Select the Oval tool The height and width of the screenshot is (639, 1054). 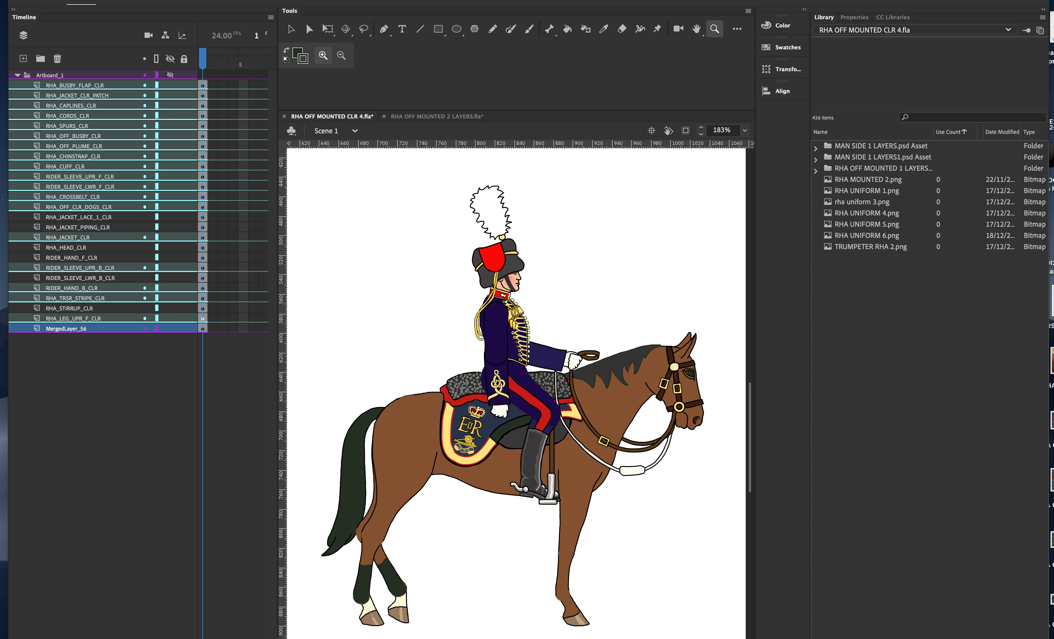tap(456, 29)
